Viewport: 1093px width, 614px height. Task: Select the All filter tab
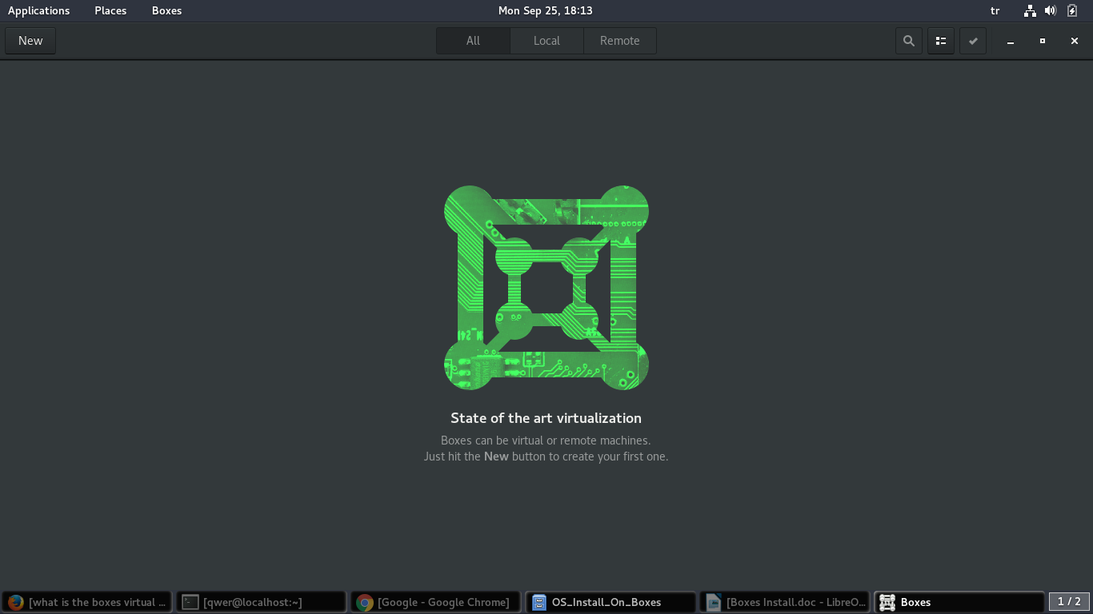point(473,41)
